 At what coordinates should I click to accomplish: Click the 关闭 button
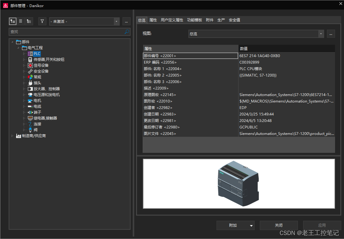[279, 225]
